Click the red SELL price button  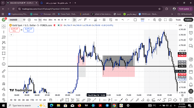(14, 30)
